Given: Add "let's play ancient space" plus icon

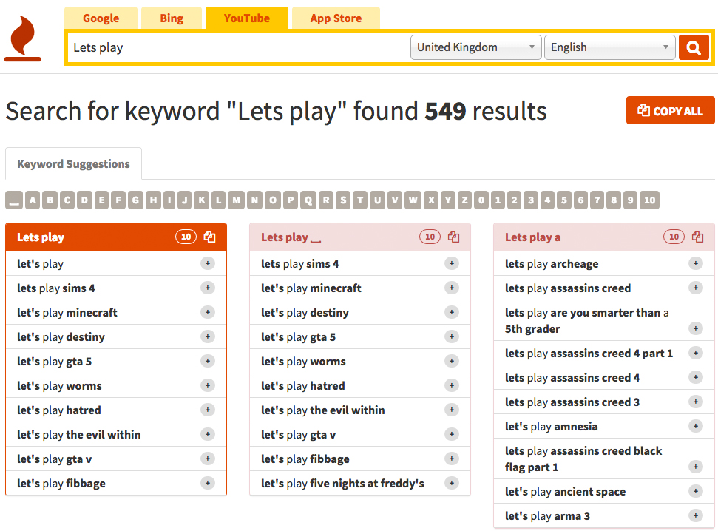Looking at the screenshot, I should [x=696, y=491].
